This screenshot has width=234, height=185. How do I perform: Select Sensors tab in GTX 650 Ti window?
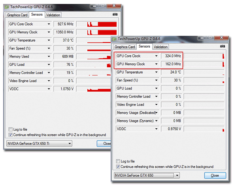pos(37,15)
